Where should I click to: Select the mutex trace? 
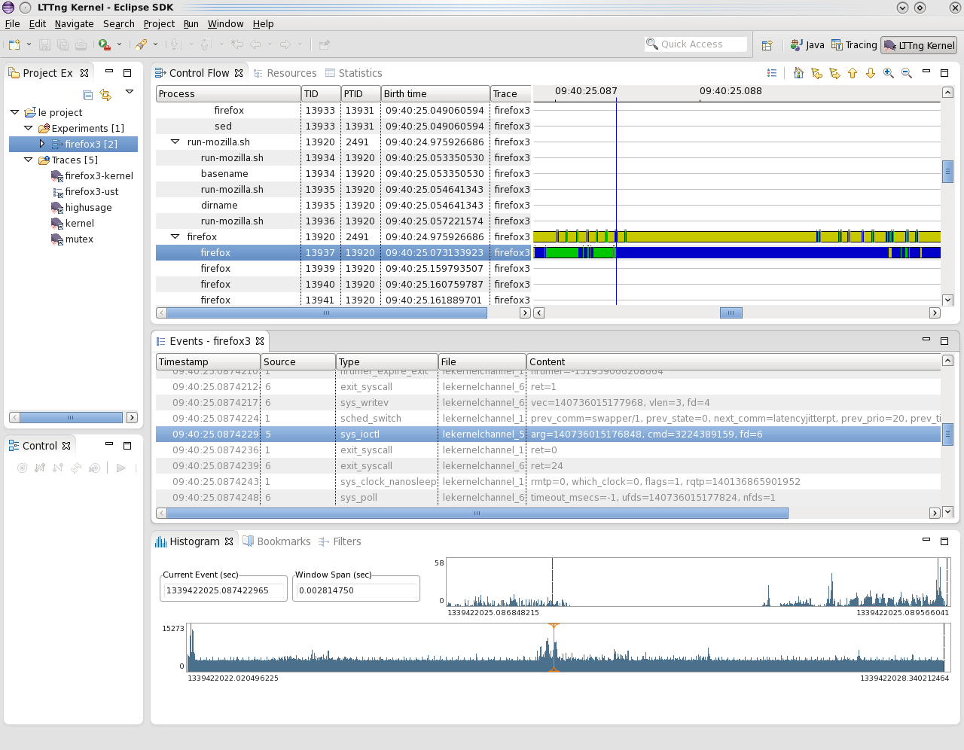click(x=72, y=239)
